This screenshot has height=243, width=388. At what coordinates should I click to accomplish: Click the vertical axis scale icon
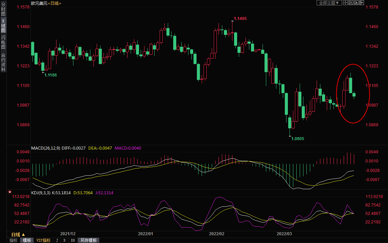tap(351, 3)
